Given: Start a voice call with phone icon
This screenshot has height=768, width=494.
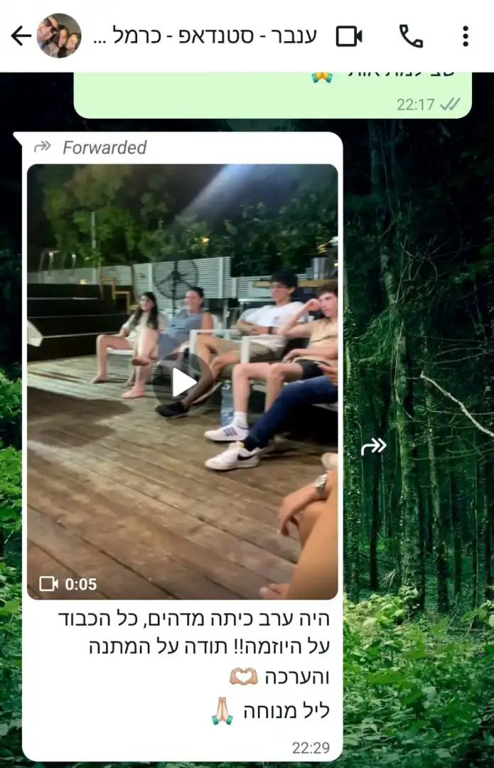Looking at the screenshot, I should coord(412,36).
